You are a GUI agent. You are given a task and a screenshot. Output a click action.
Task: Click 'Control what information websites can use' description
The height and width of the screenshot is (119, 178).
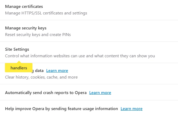80,56
